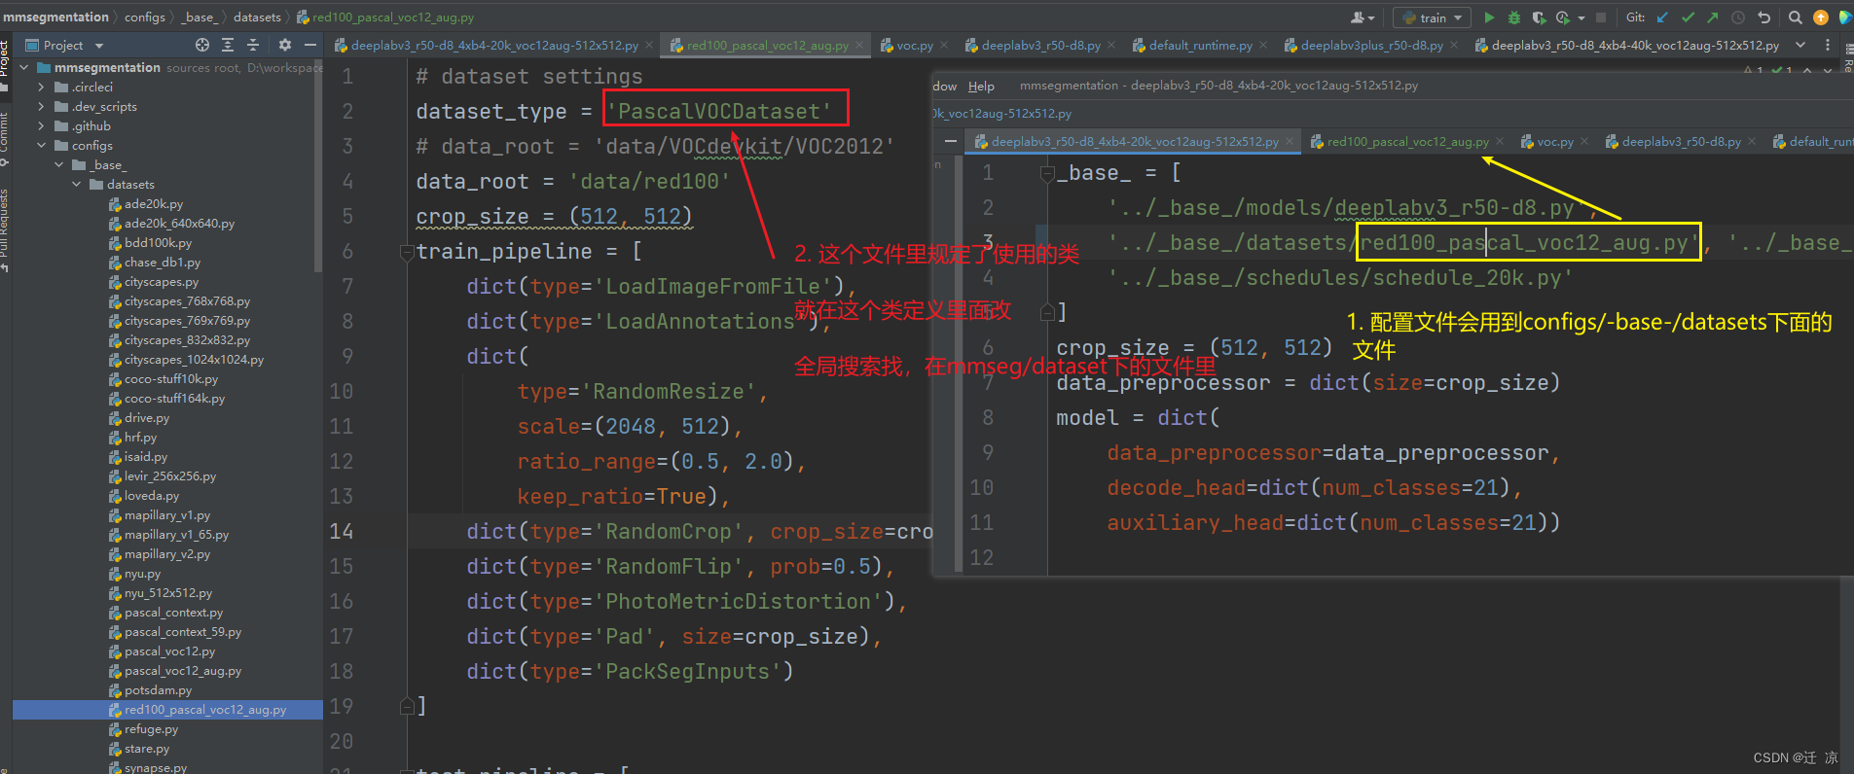Viewport: 1854px width, 774px height.
Task: Click the configs breadcrumb
Action: tap(145, 17)
